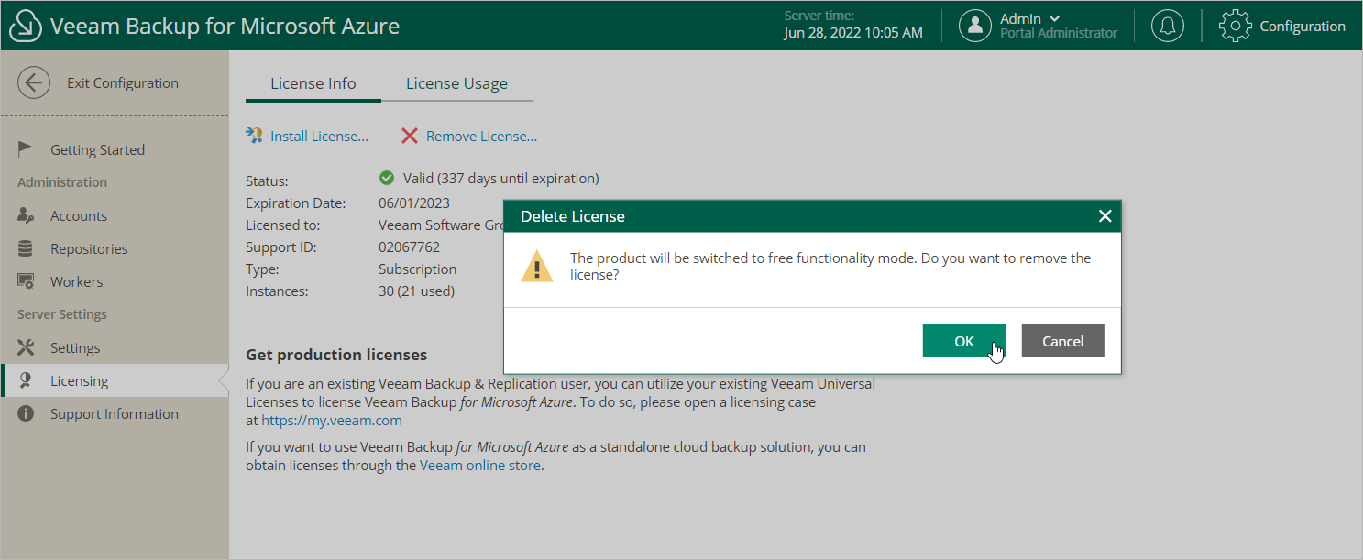Image resolution: width=1363 pixels, height=560 pixels.
Task: Click the Support Information info icon
Action: coord(26,413)
